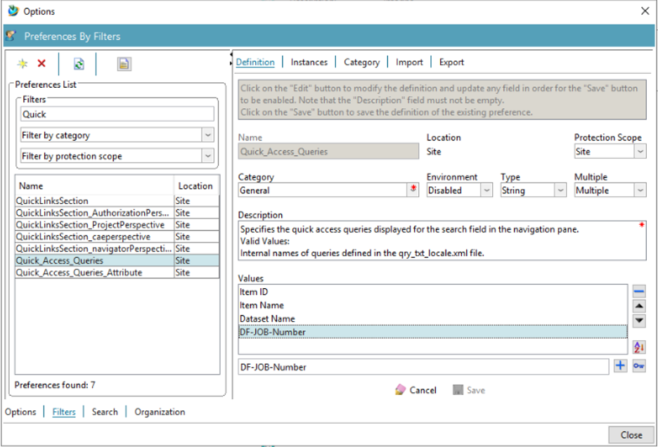Click the Description text area
The height and width of the screenshot is (447, 658).
(x=442, y=241)
